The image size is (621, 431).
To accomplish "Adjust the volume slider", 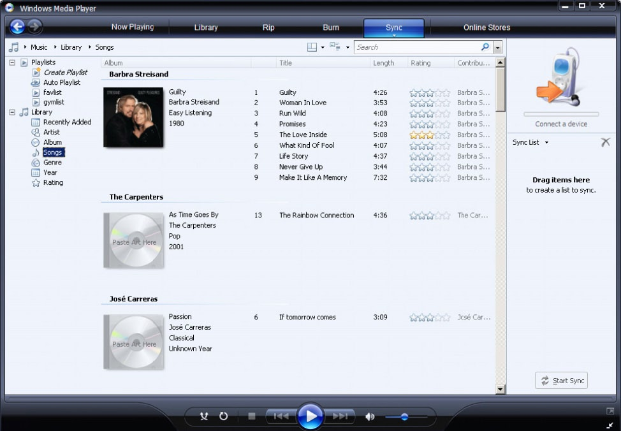I will point(406,417).
